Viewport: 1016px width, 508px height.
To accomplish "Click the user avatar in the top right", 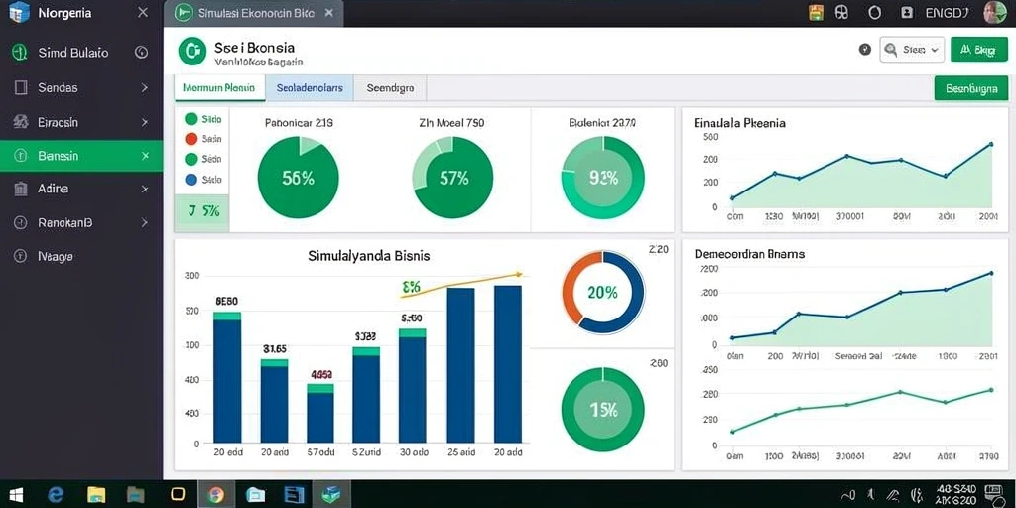I will click(x=994, y=12).
